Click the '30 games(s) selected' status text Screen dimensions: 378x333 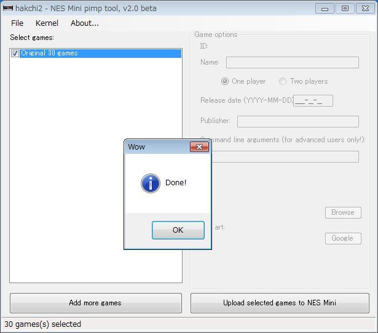(x=42, y=324)
